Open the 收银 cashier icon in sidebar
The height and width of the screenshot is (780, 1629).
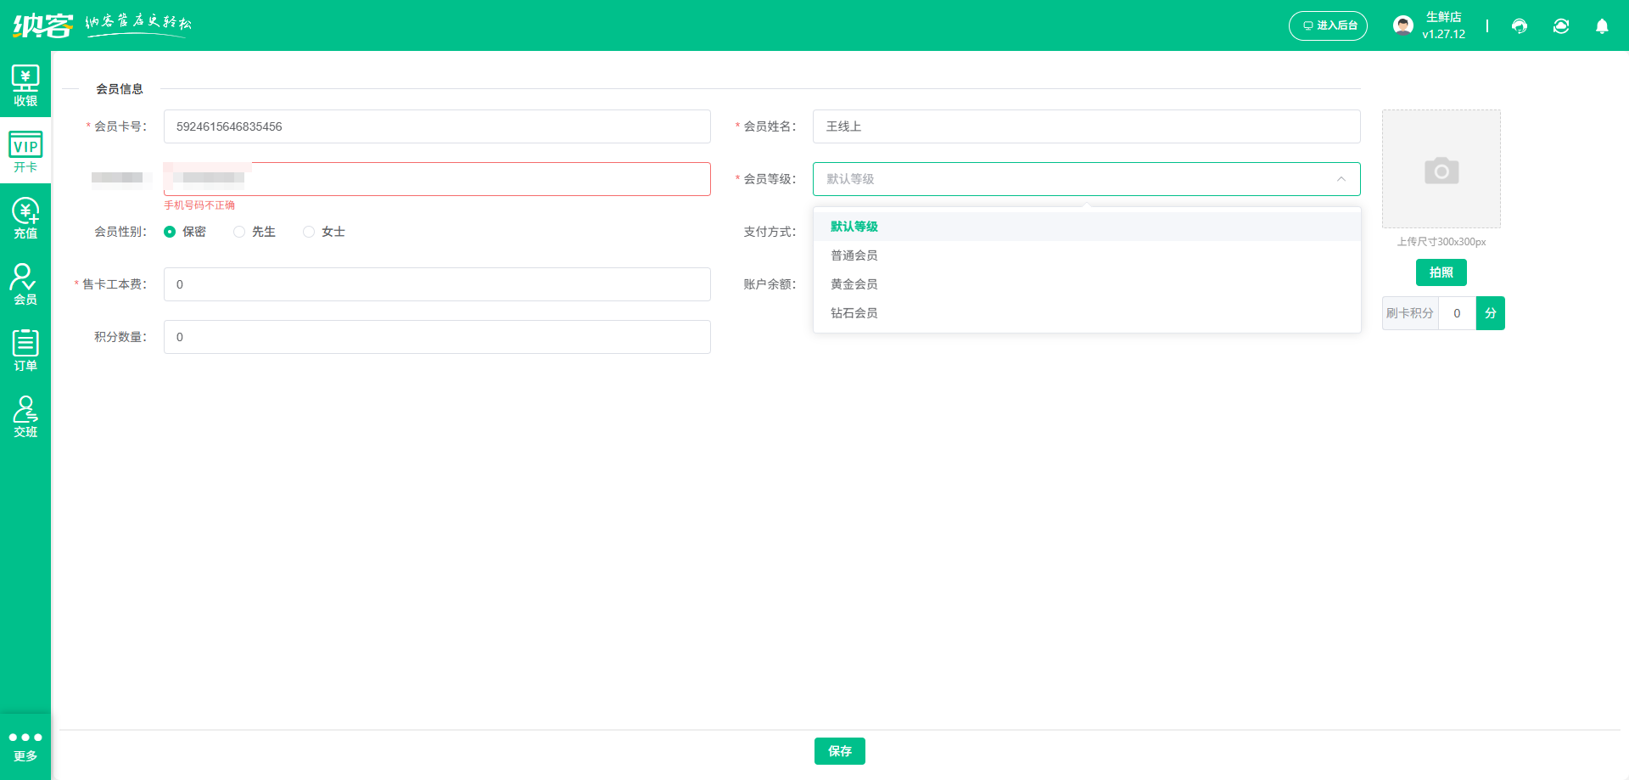[x=25, y=86]
